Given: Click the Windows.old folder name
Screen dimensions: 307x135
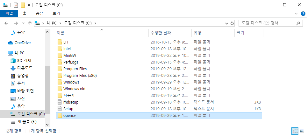Looking at the screenshot, I should coord(74,89).
